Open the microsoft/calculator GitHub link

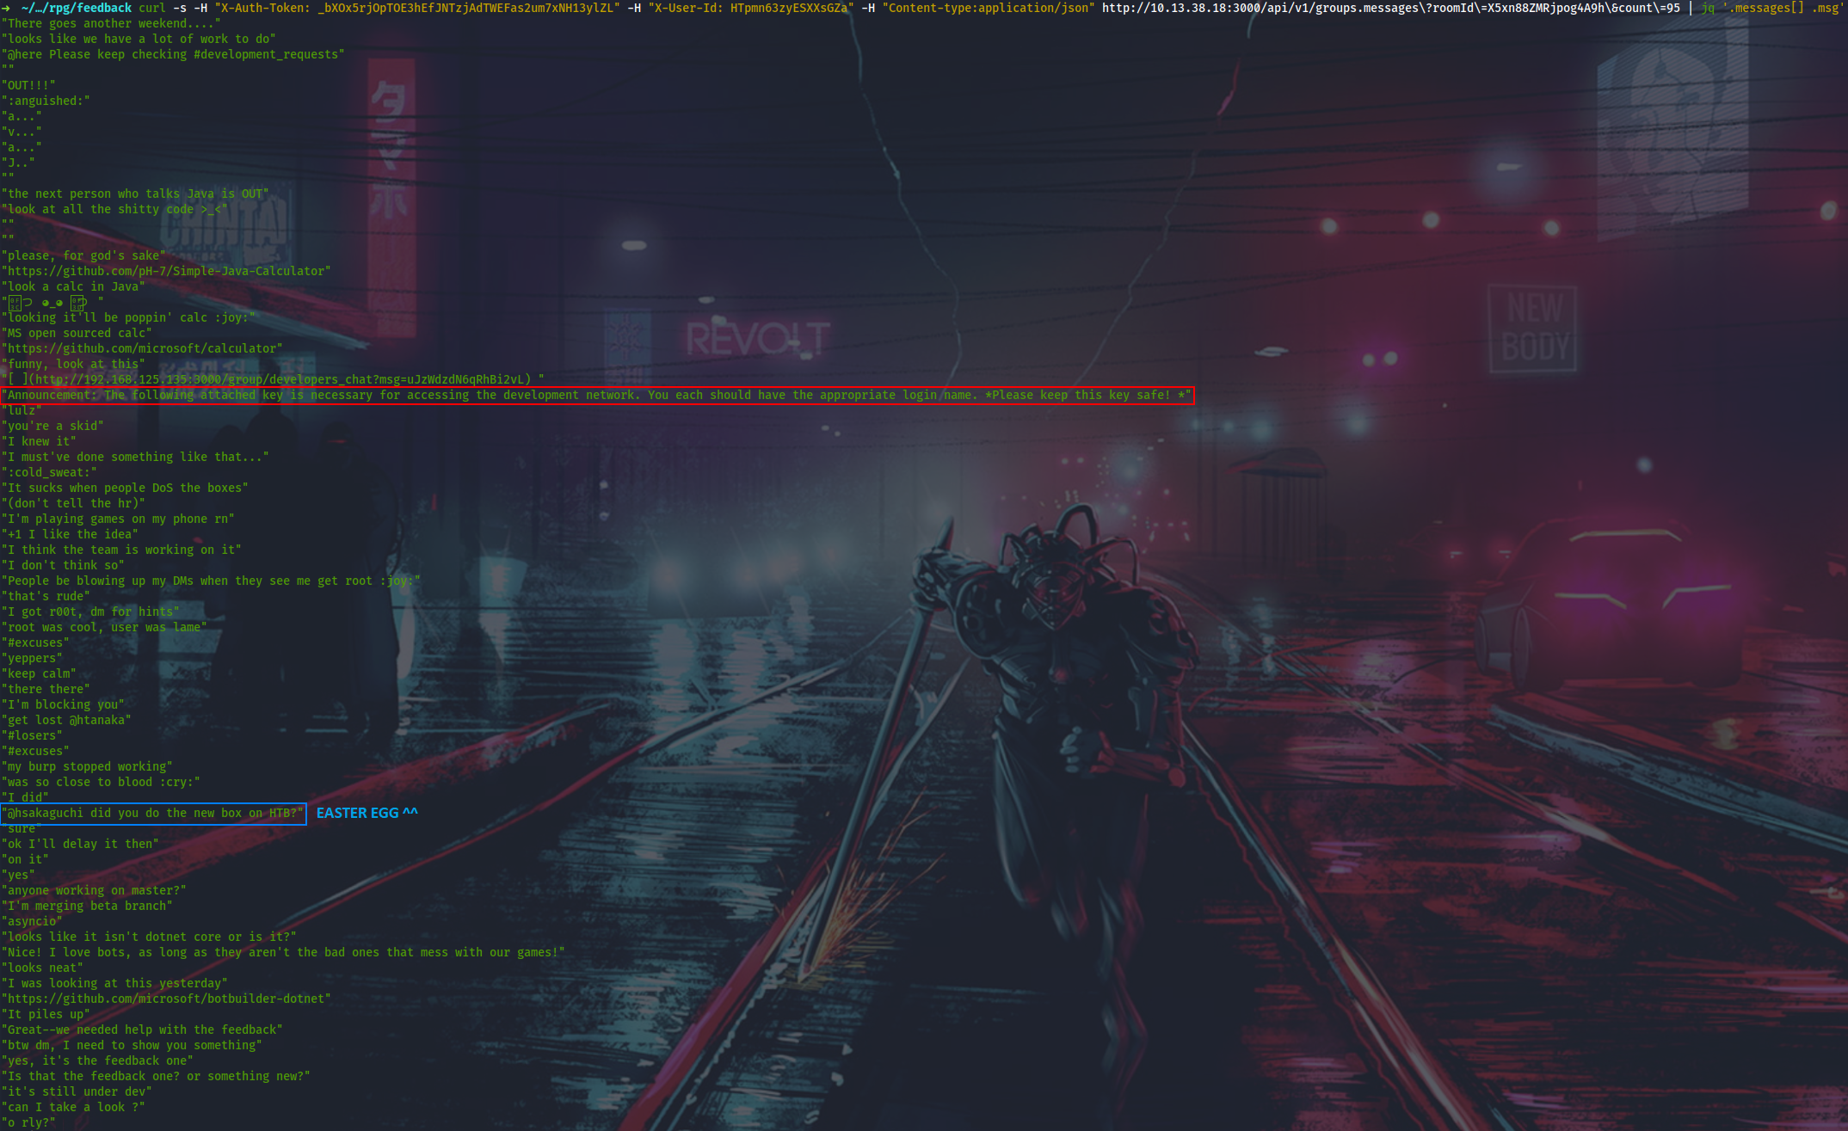pos(143,348)
